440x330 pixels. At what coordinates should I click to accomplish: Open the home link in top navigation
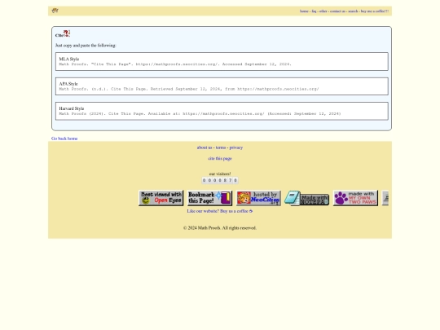click(x=304, y=11)
